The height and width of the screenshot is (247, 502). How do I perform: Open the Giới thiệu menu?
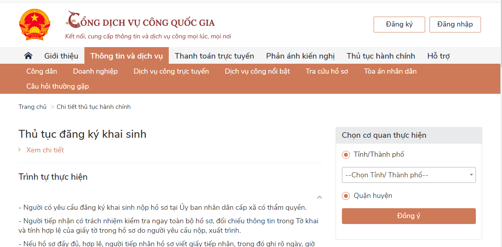[61, 55]
